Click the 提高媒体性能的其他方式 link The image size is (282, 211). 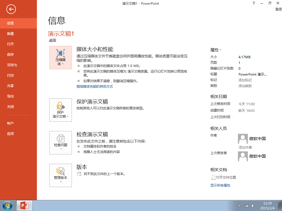tap(95, 87)
